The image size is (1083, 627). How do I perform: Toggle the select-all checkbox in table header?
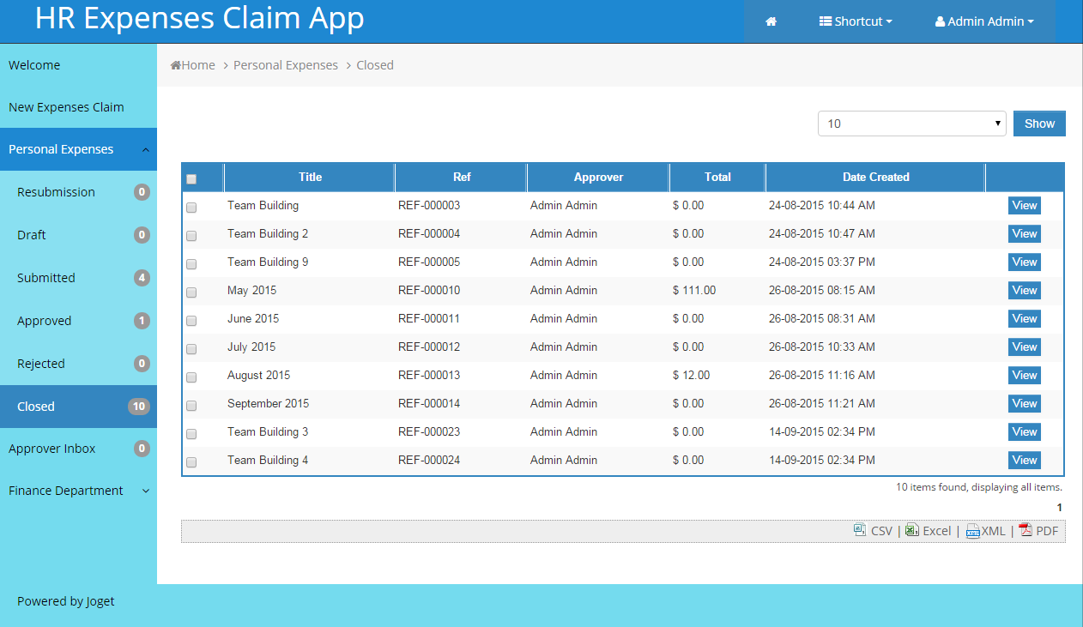pyautogui.click(x=191, y=178)
